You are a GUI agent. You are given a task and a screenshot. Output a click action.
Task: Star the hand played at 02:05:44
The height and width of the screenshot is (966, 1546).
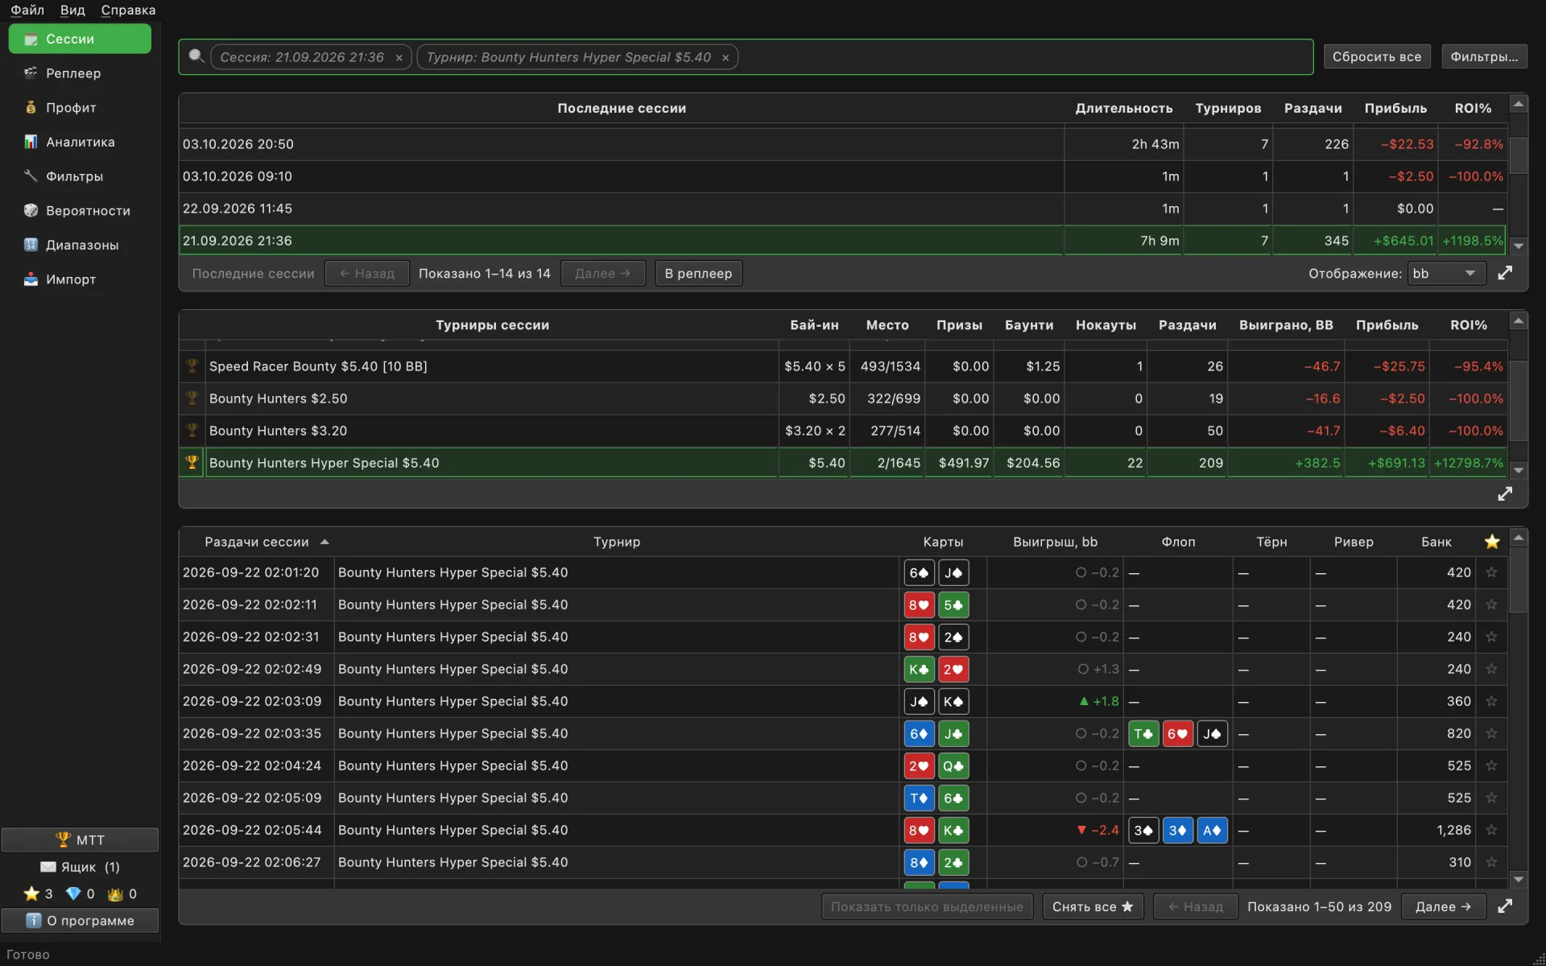point(1491,830)
